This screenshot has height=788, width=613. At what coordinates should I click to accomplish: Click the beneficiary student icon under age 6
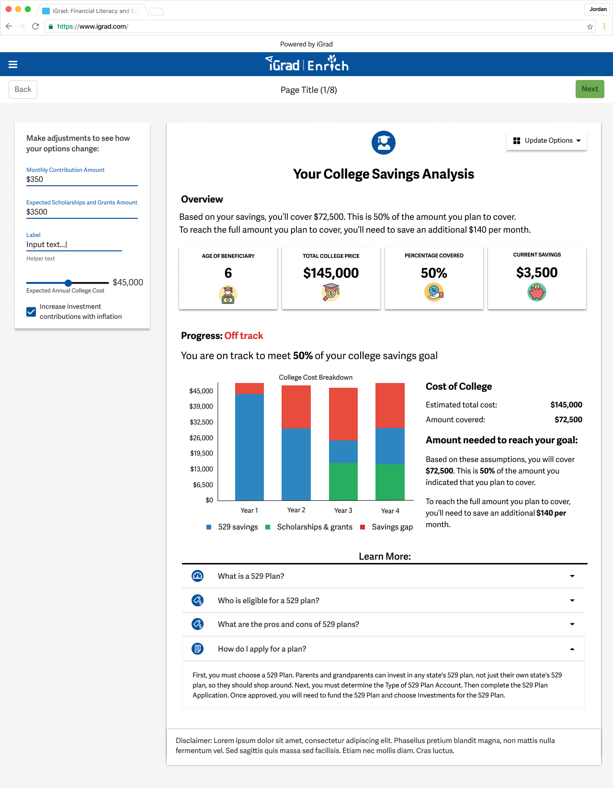(228, 294)
